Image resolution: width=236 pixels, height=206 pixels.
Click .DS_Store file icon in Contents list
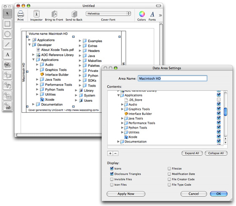[126, 100]
